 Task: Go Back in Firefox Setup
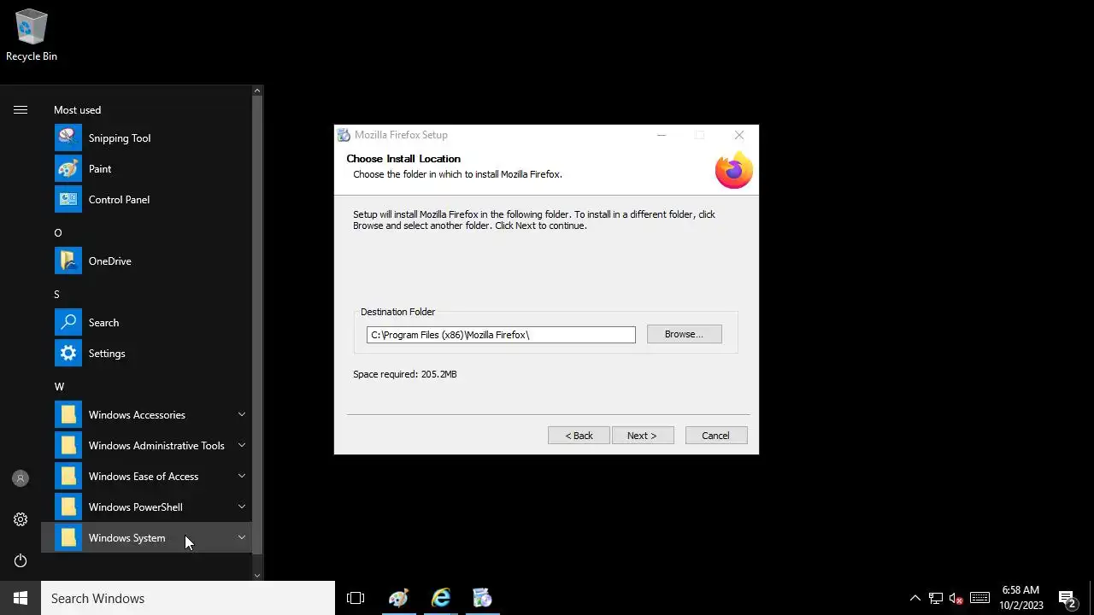coord(579,436)
